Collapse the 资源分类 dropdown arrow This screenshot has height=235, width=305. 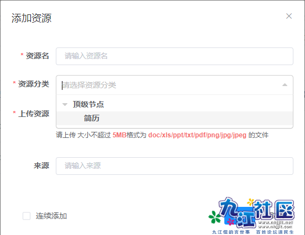pos(285,85)
